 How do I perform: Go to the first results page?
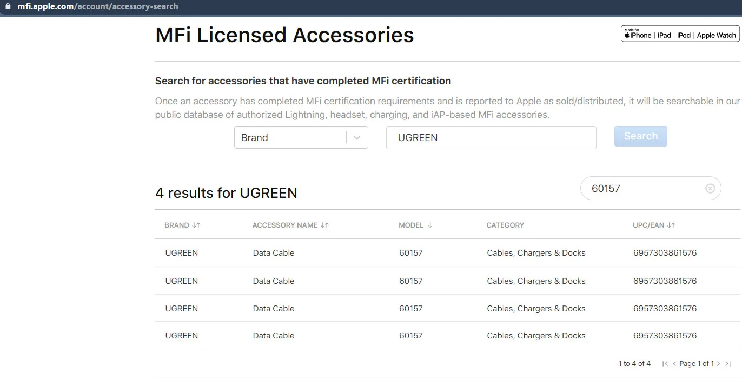[x=665, y=364]
